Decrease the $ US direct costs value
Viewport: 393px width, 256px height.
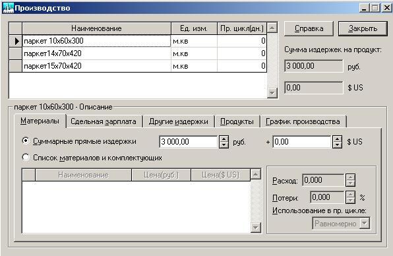(337, 145)
